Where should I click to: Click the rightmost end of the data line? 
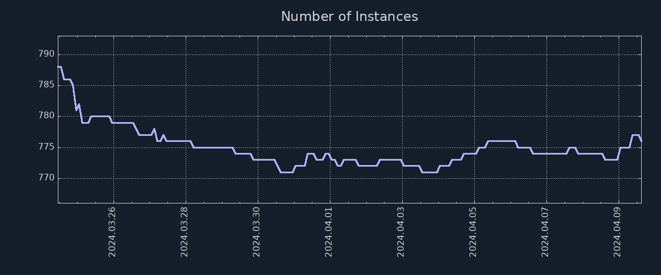[641, 141]
